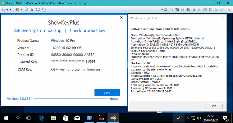
Task: Click the Software licensing service version line
Action: coord(160,29)
